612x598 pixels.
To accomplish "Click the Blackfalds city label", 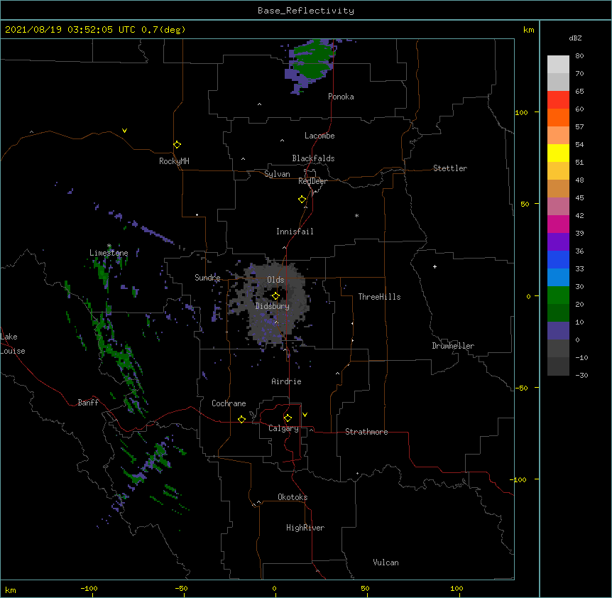I will tap(313, 158).
